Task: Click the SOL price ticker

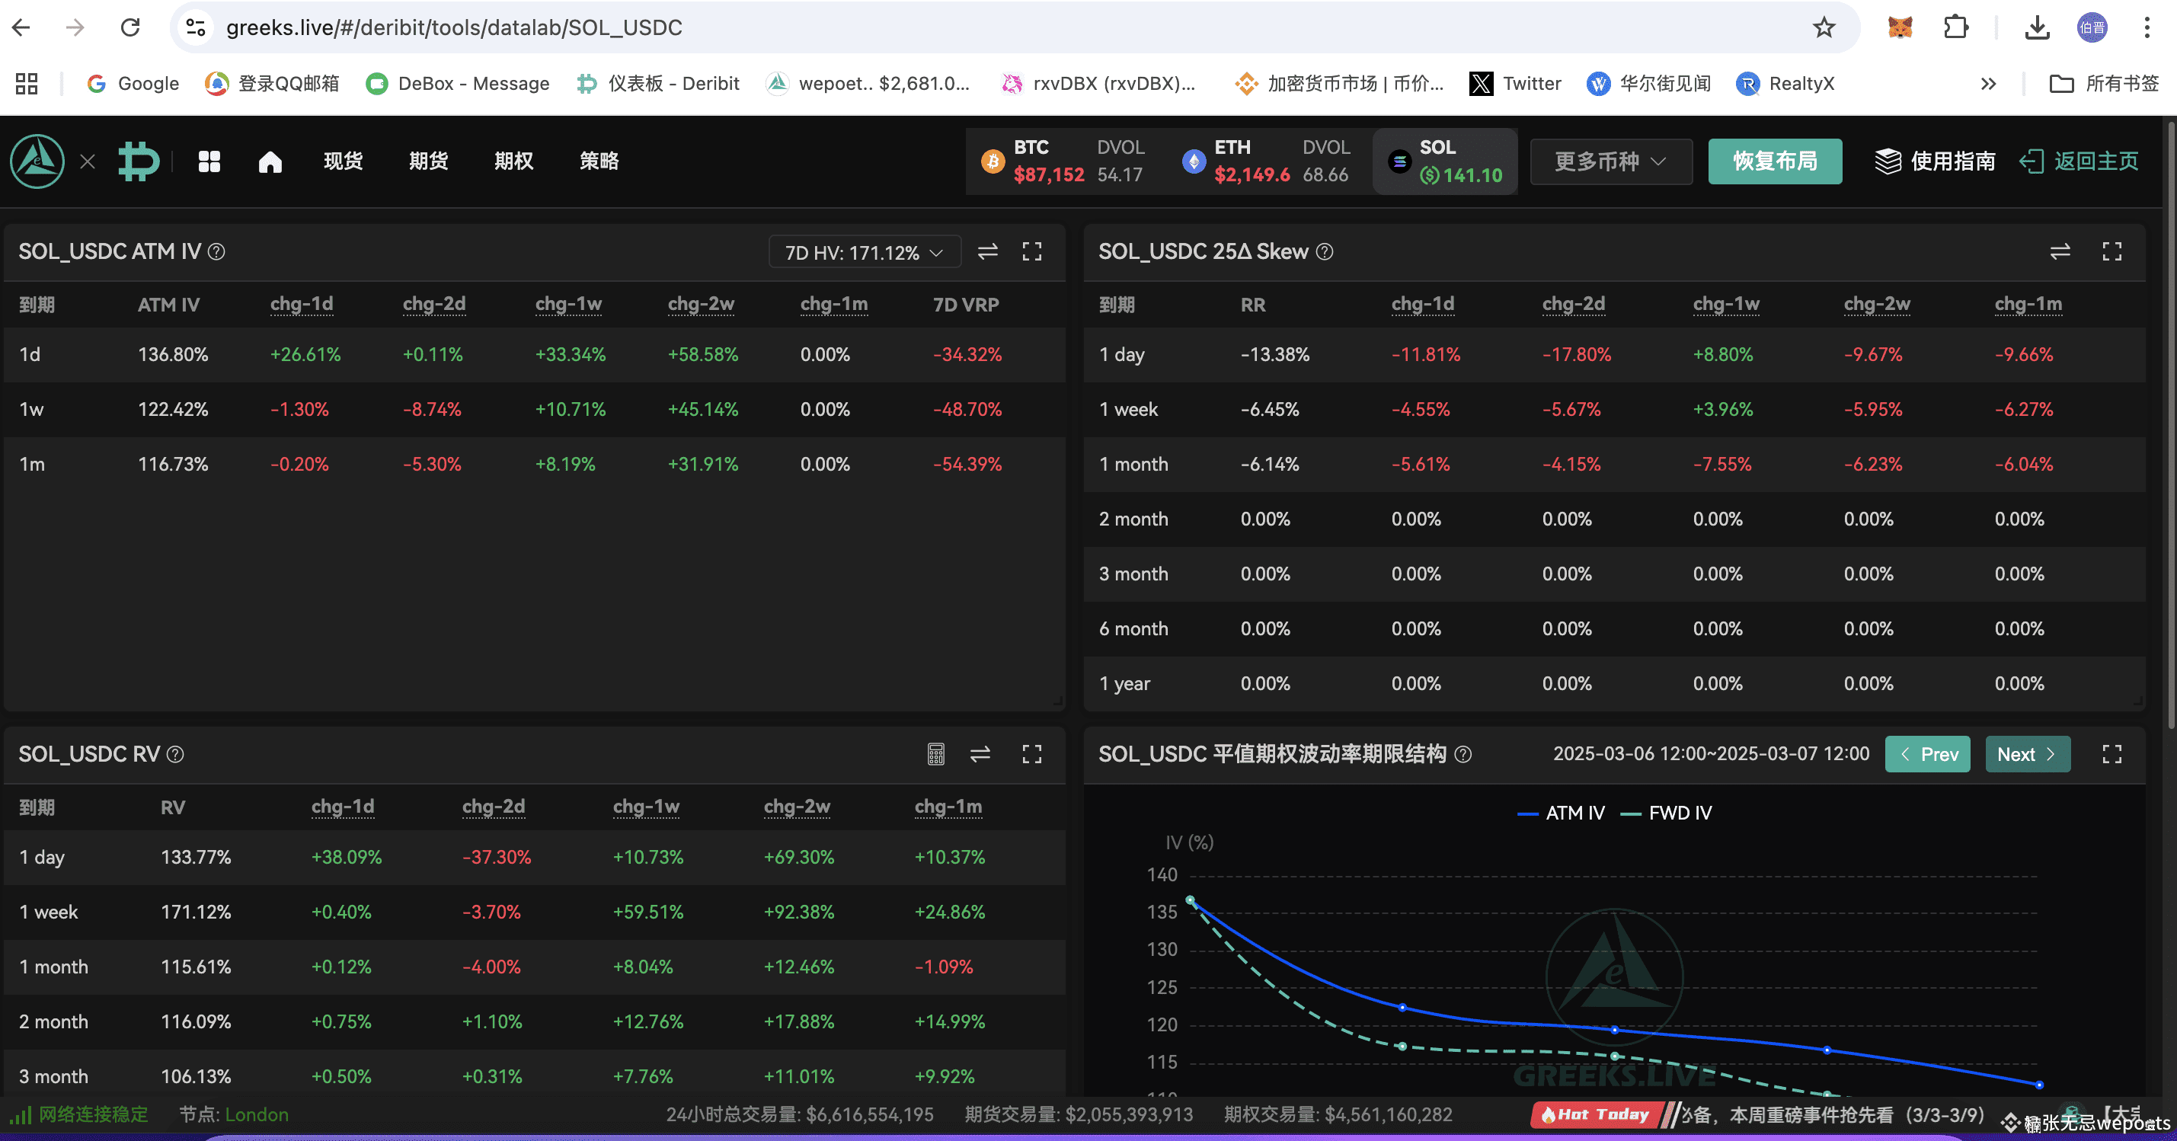Action: (1445, 161)
